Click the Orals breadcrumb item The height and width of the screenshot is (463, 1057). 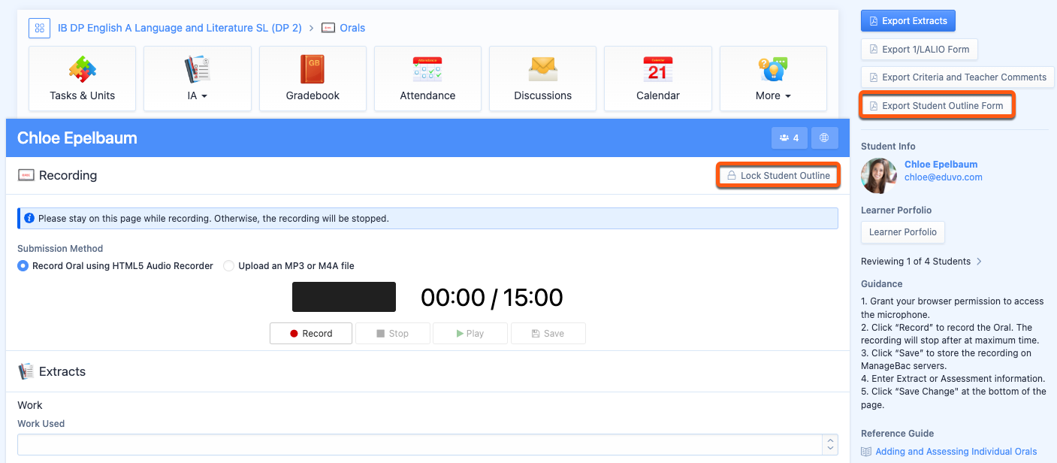point(352,29)
